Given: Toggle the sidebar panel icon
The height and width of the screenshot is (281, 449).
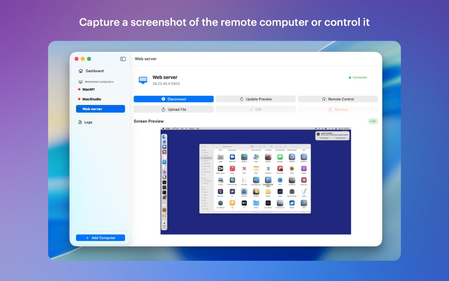Looking at the screenshot, I should click(123, 59).
